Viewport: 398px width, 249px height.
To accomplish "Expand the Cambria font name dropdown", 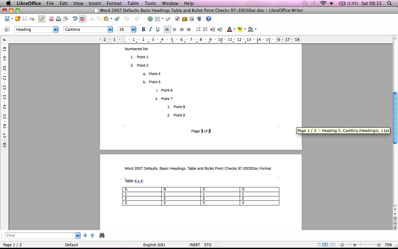I will (110, 30).
